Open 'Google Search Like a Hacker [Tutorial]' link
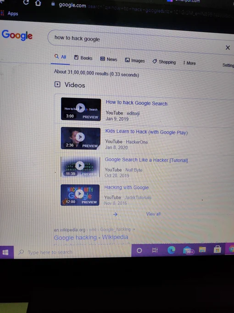Image resolution: width=234 pixels, height=313 pixels. pos(146,160)
